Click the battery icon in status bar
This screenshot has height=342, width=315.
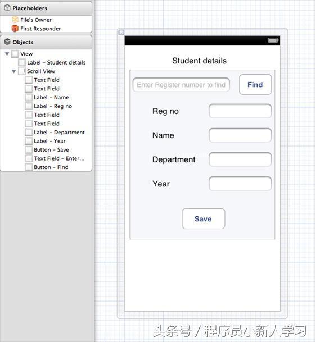273,40
